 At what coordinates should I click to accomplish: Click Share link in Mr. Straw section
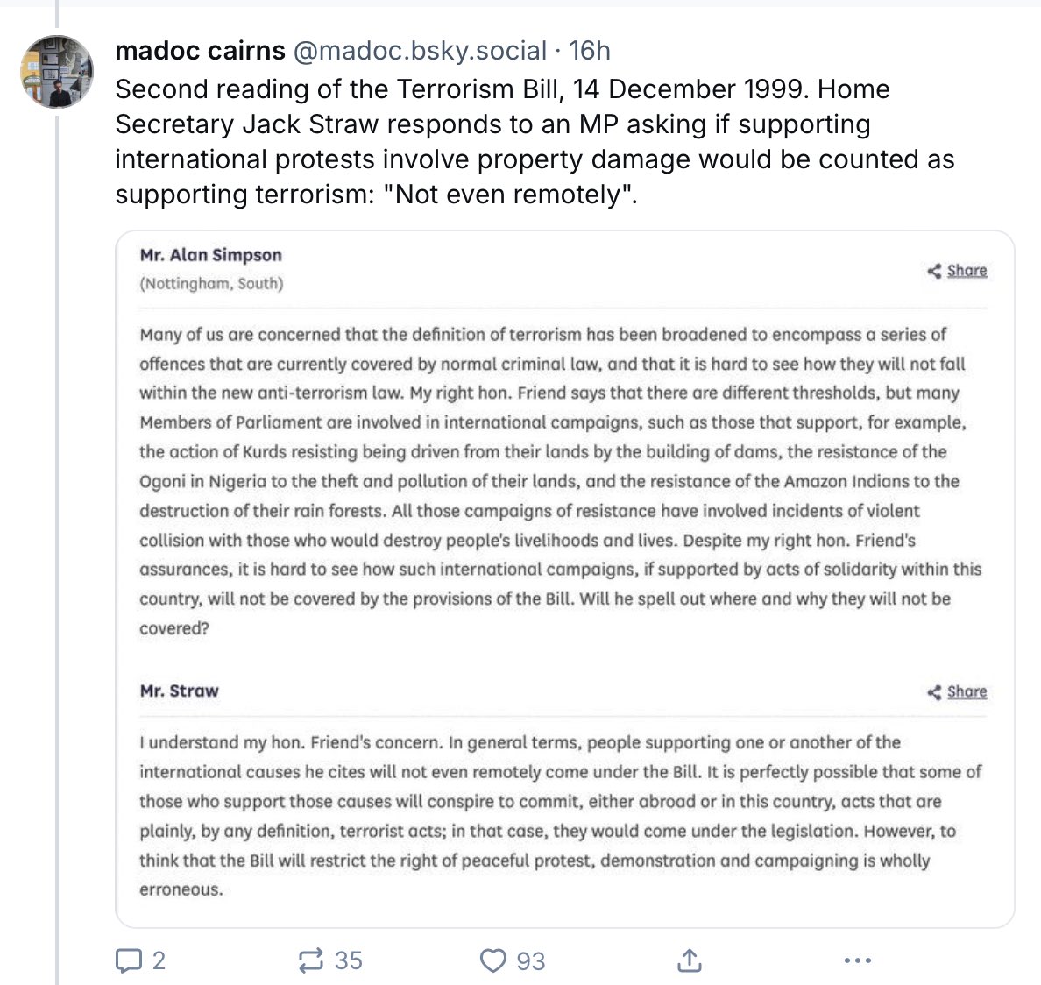click(967, 692)
